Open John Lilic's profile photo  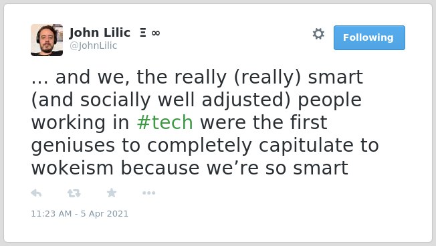coord(47,40)
